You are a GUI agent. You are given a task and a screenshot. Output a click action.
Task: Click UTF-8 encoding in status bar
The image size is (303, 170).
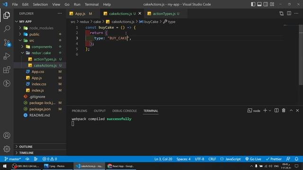click(x=199, y=159)
